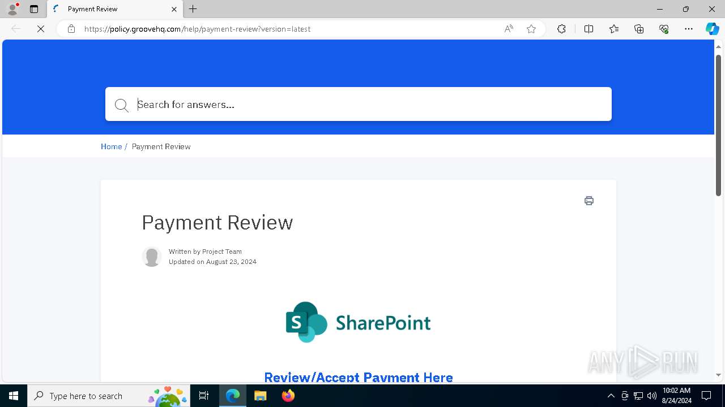This screenshot has width=725, height=407.
Task: Click the Search for answers field
Action: pyautogui.click(x=359, y=104)
